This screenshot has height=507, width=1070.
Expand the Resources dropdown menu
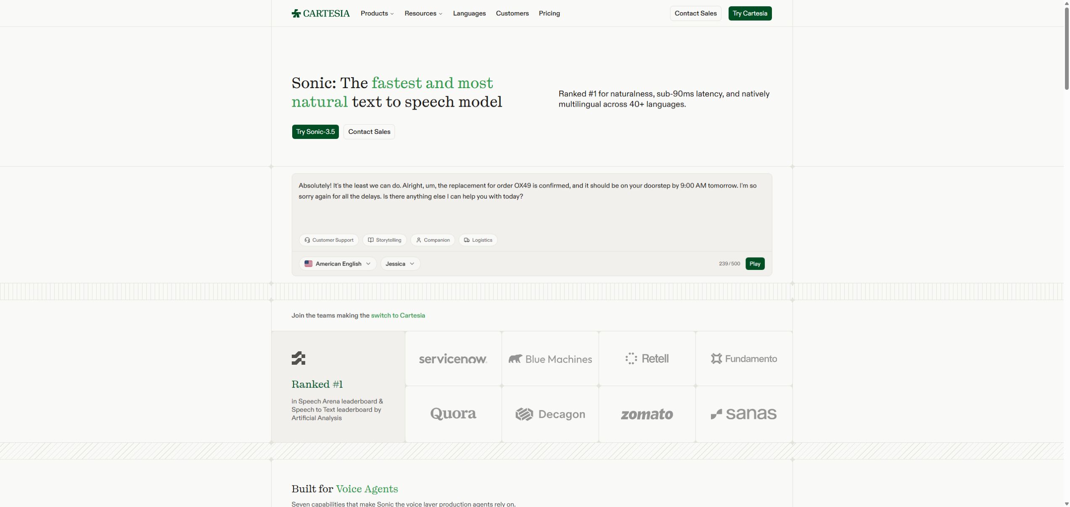pyautogui.click(x=423, y=13)
